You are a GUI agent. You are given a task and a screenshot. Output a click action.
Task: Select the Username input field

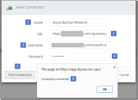79,45
